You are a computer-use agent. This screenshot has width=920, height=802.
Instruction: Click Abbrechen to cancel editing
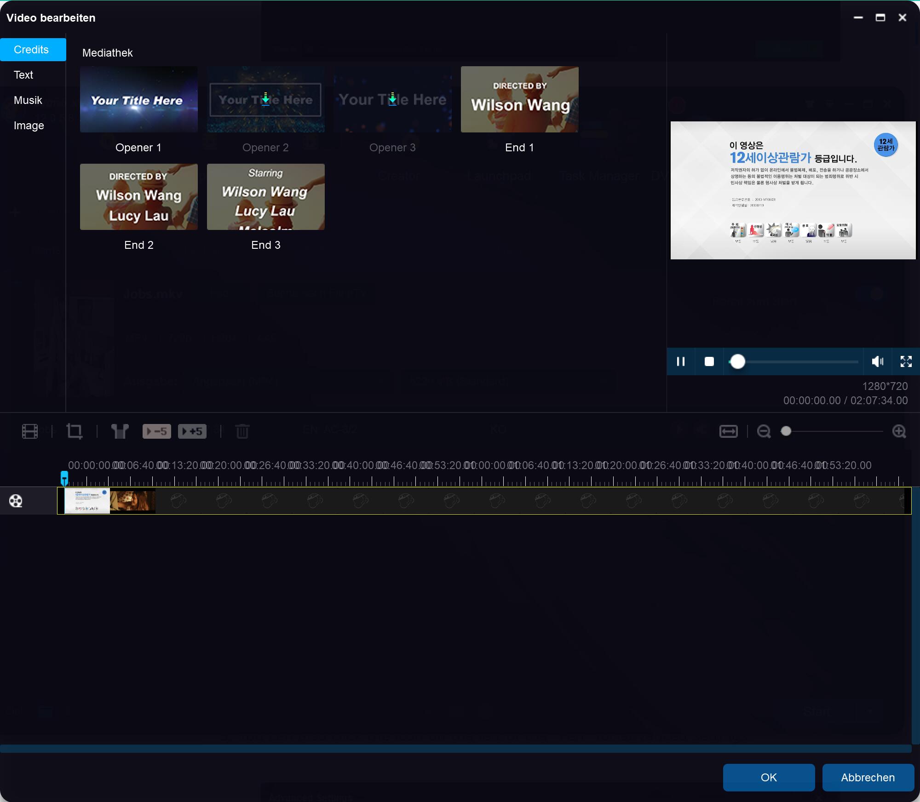click(868, 777)
